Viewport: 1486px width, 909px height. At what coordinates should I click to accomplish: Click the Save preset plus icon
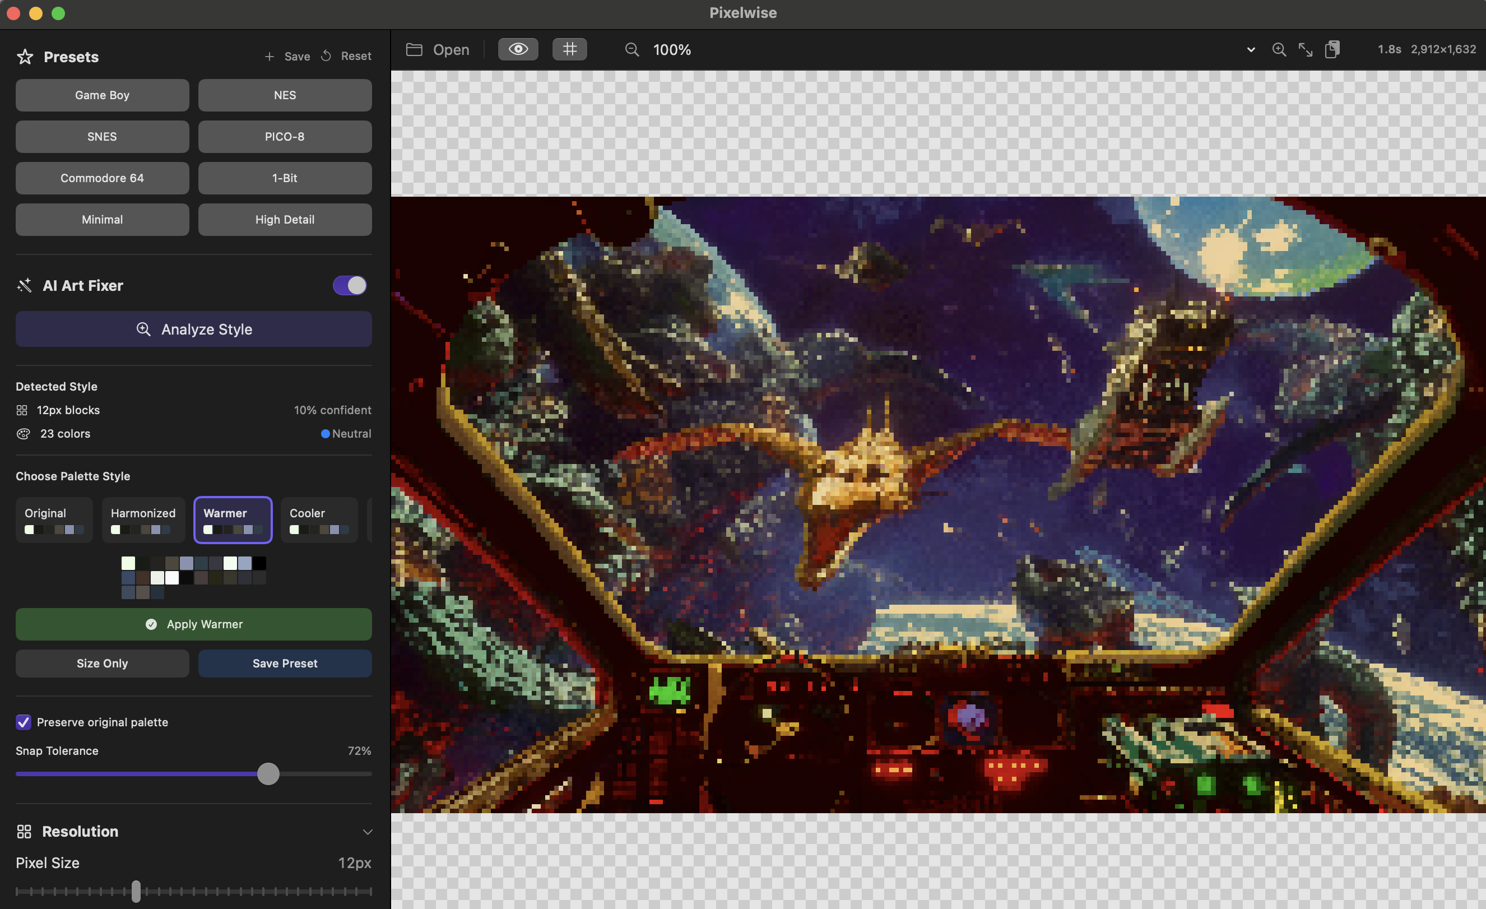pyautogui.click(x=270, y=56)
